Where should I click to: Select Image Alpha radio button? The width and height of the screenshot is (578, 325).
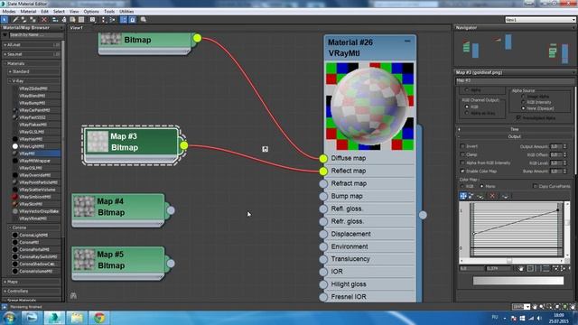coord(523,97)
